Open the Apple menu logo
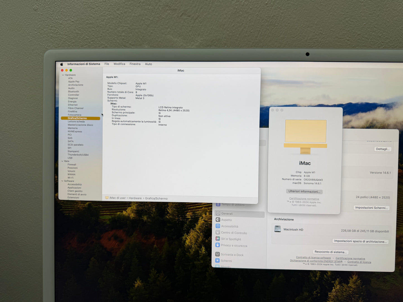 click(x=62, y=64)
